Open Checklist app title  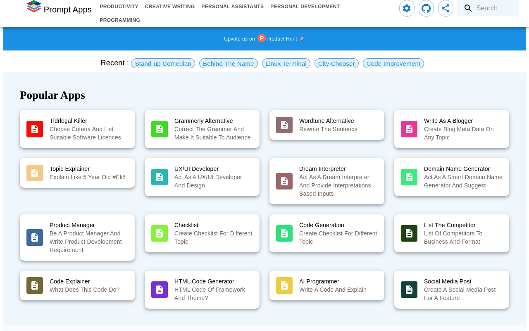click(186, 225)
